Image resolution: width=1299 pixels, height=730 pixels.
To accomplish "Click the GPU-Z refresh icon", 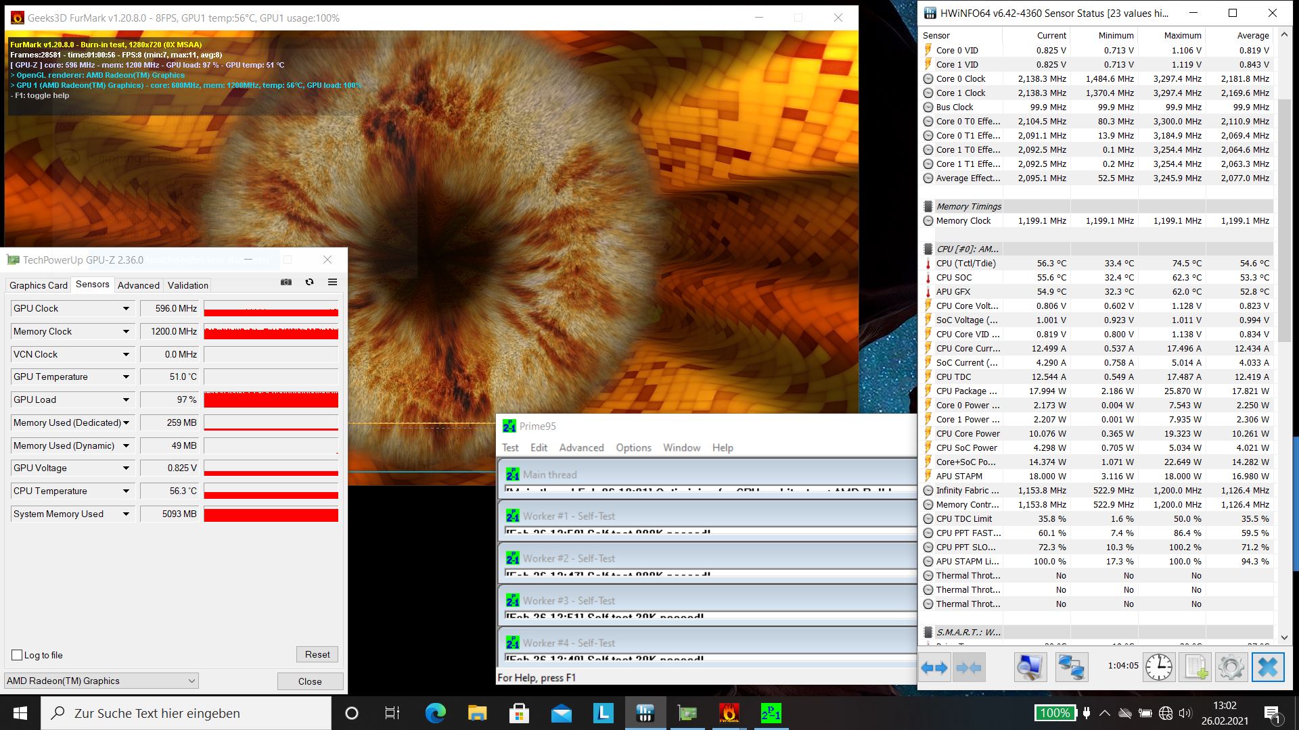I will 309,282.
